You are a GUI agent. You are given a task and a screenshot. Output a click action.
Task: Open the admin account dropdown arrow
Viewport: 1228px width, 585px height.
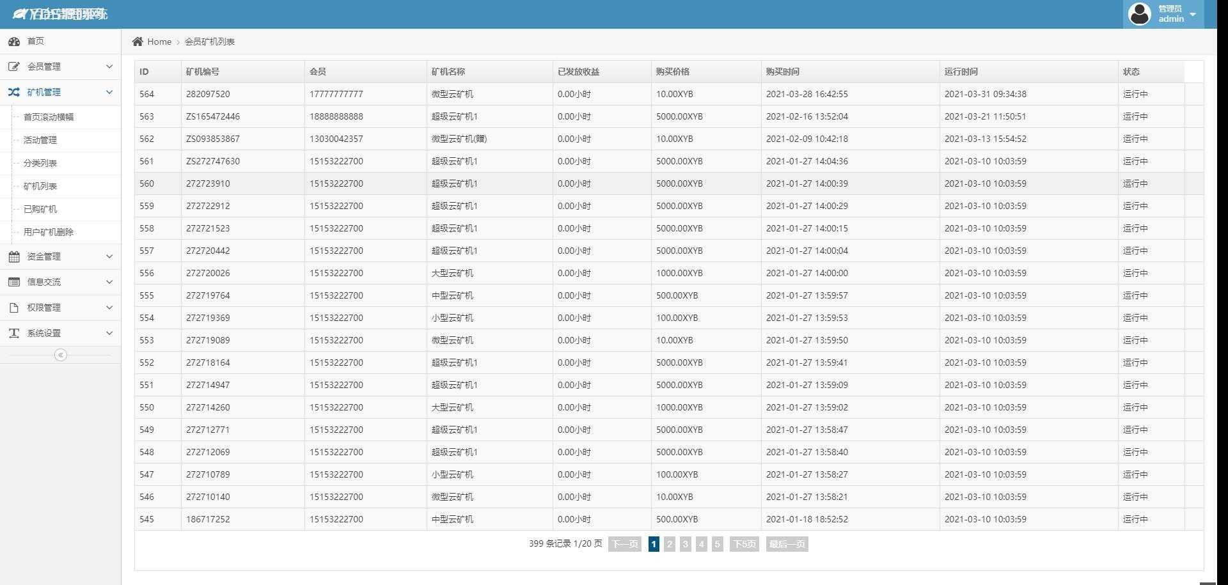[1193, 14]
